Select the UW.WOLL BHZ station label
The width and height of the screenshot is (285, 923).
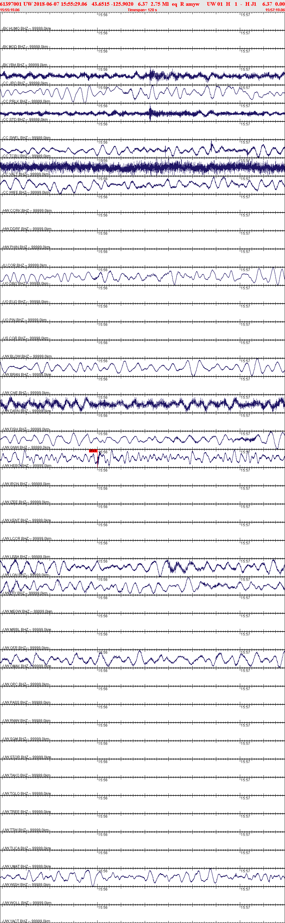coord(27,903)
